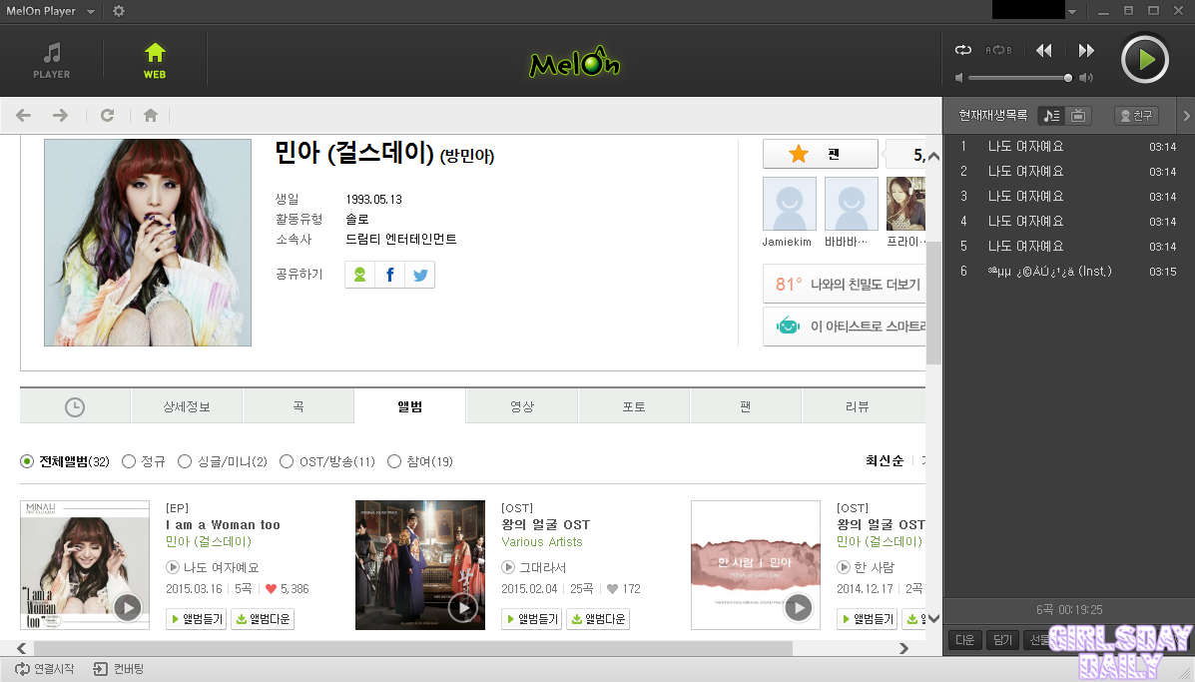The width and height of the screenshot is (1195, 682).
Task: Open account dropdown arrow in title bar
Action: 1072,11
